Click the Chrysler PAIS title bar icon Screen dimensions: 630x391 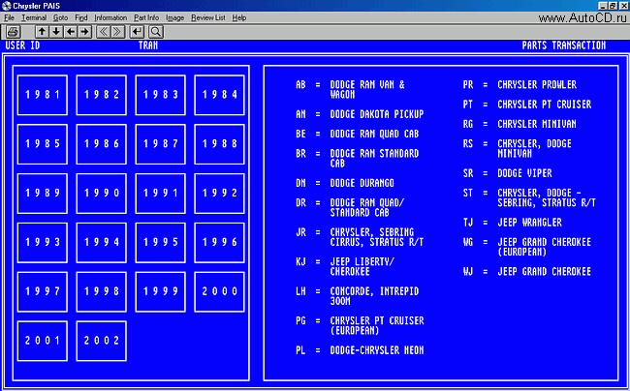click(x=6, y=6)
